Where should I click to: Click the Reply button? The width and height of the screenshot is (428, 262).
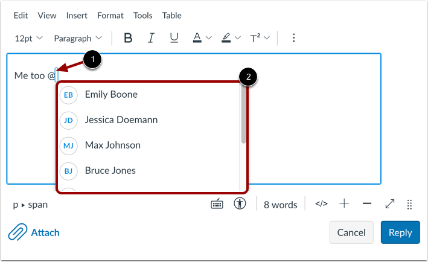(400, 232)
